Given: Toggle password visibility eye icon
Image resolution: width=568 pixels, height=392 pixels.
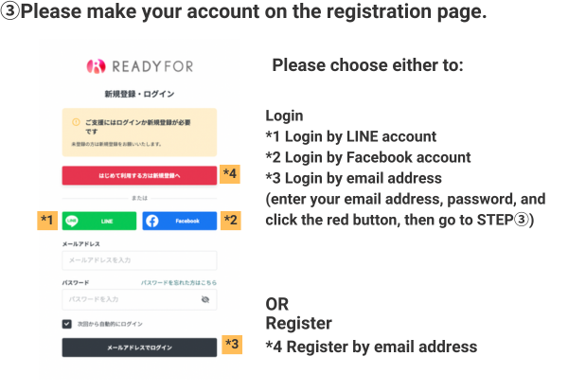Looking at the screenshot, I should pos(204,299).
